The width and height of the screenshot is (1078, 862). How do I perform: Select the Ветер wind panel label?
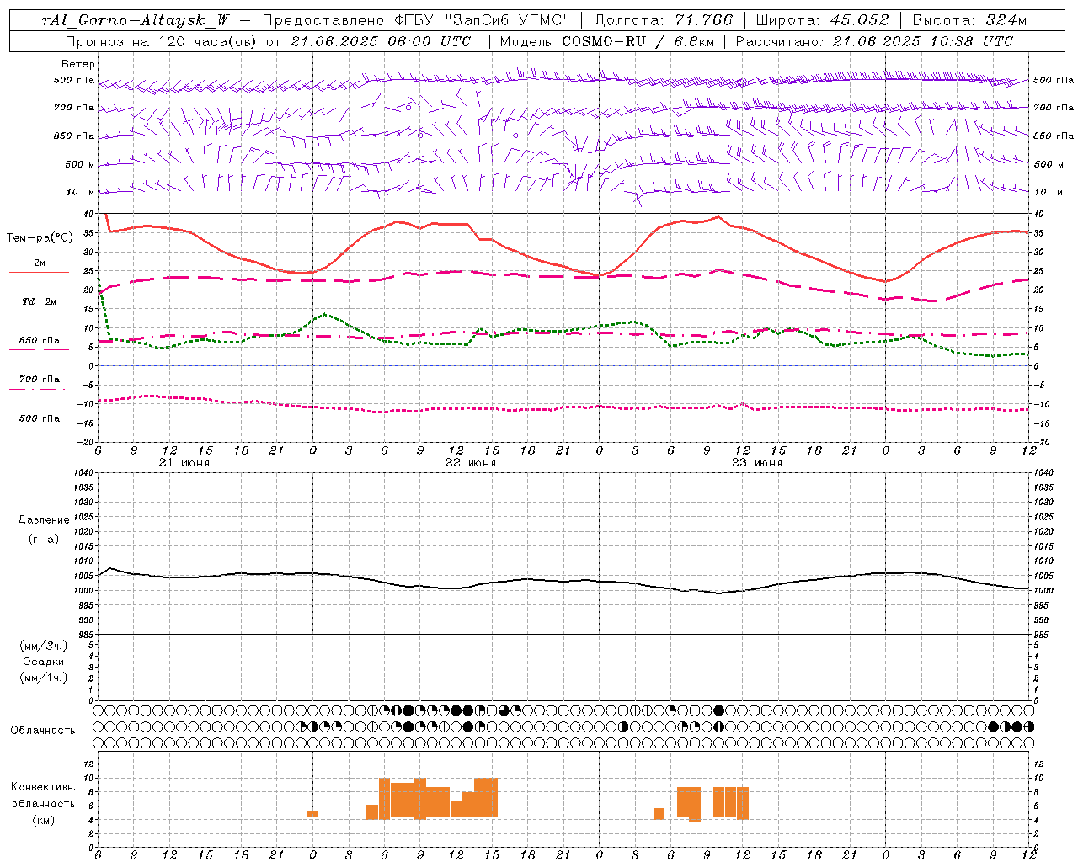pyautogui.click(x=78, y=64)
